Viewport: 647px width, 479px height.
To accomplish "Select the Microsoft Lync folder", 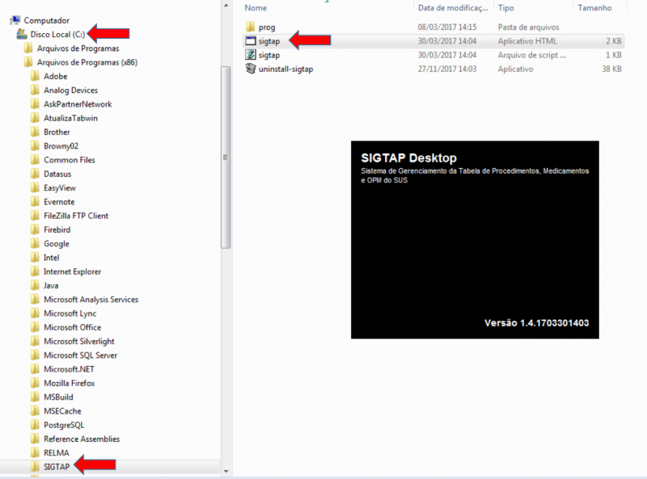I will point(70,313).
